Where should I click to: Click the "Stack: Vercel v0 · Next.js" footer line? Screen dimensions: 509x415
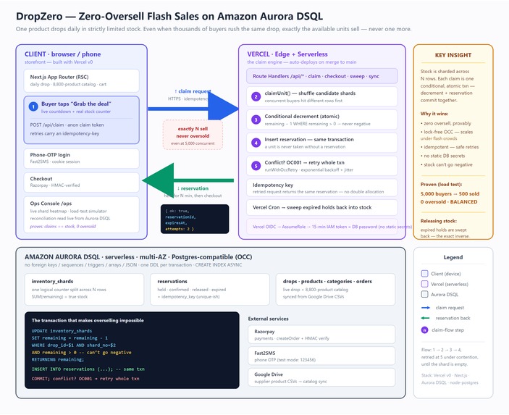coord(445,375)
